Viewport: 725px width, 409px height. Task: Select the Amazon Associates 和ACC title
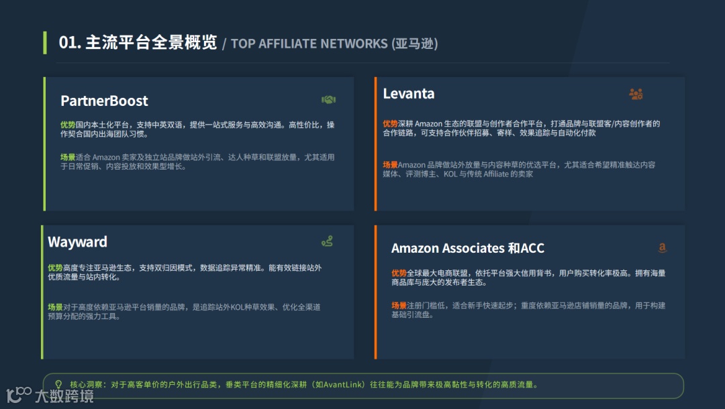467,248
